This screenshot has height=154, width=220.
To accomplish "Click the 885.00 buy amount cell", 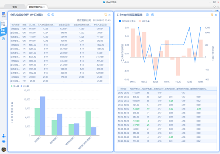I will [33, 33].
